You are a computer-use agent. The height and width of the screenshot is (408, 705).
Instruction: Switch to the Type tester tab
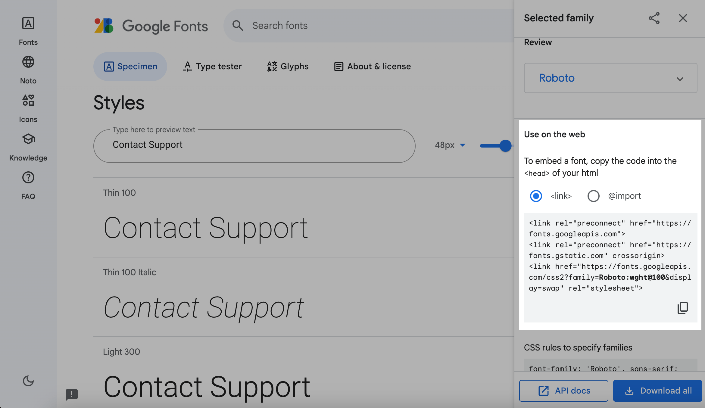[212, 67]
